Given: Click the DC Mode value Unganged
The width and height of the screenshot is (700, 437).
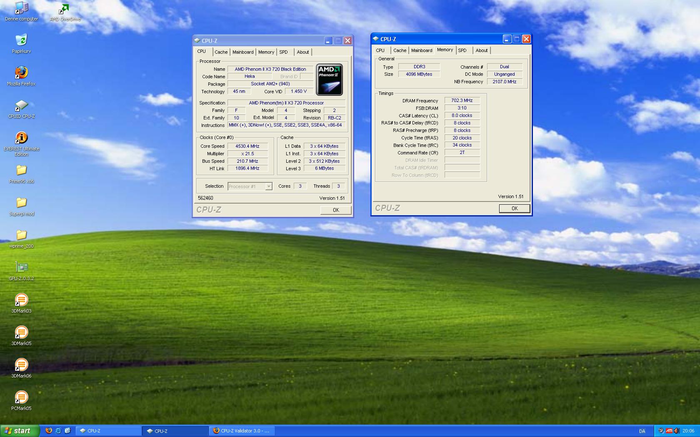Looking at the screenshot, I should (x=505, y=74).
